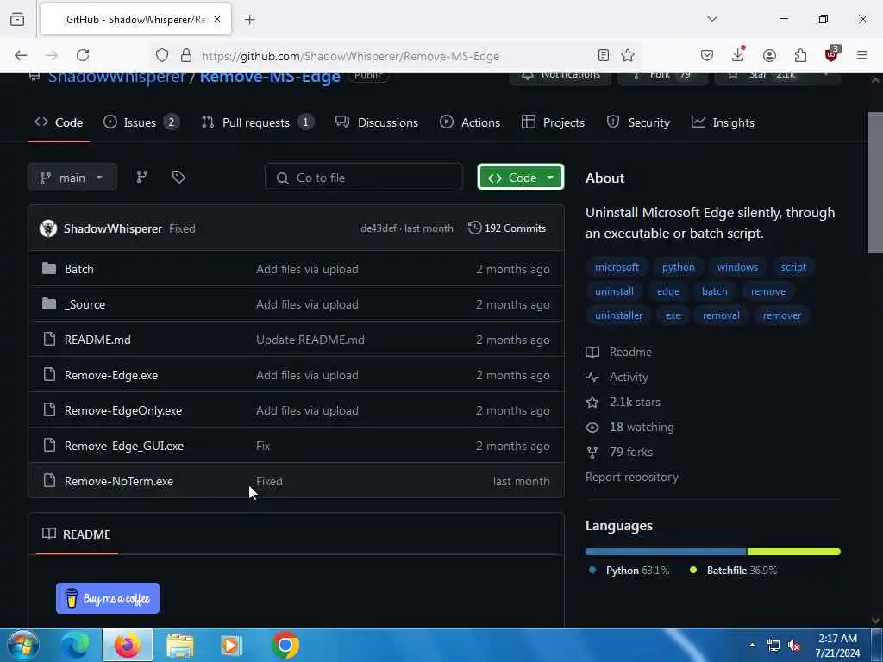The image size is (883, 662).
Task: Switch to the Discussions tab
Action: point(377,122)
